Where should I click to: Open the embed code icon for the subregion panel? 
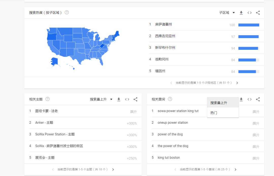tap(249, 12)
